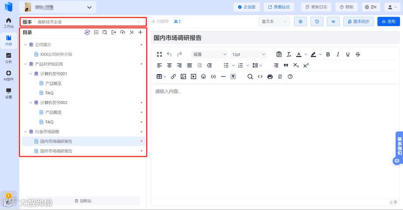Screen dimensions: 403x210
Task: Click the cloud upload icon in the 目录 header
Action: (123, 32)
